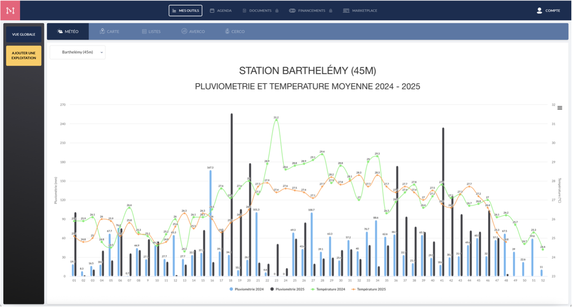This screenshot has height=308, width=573.
Task: Click the Documents file icon
Action: [x=244, y=11]
